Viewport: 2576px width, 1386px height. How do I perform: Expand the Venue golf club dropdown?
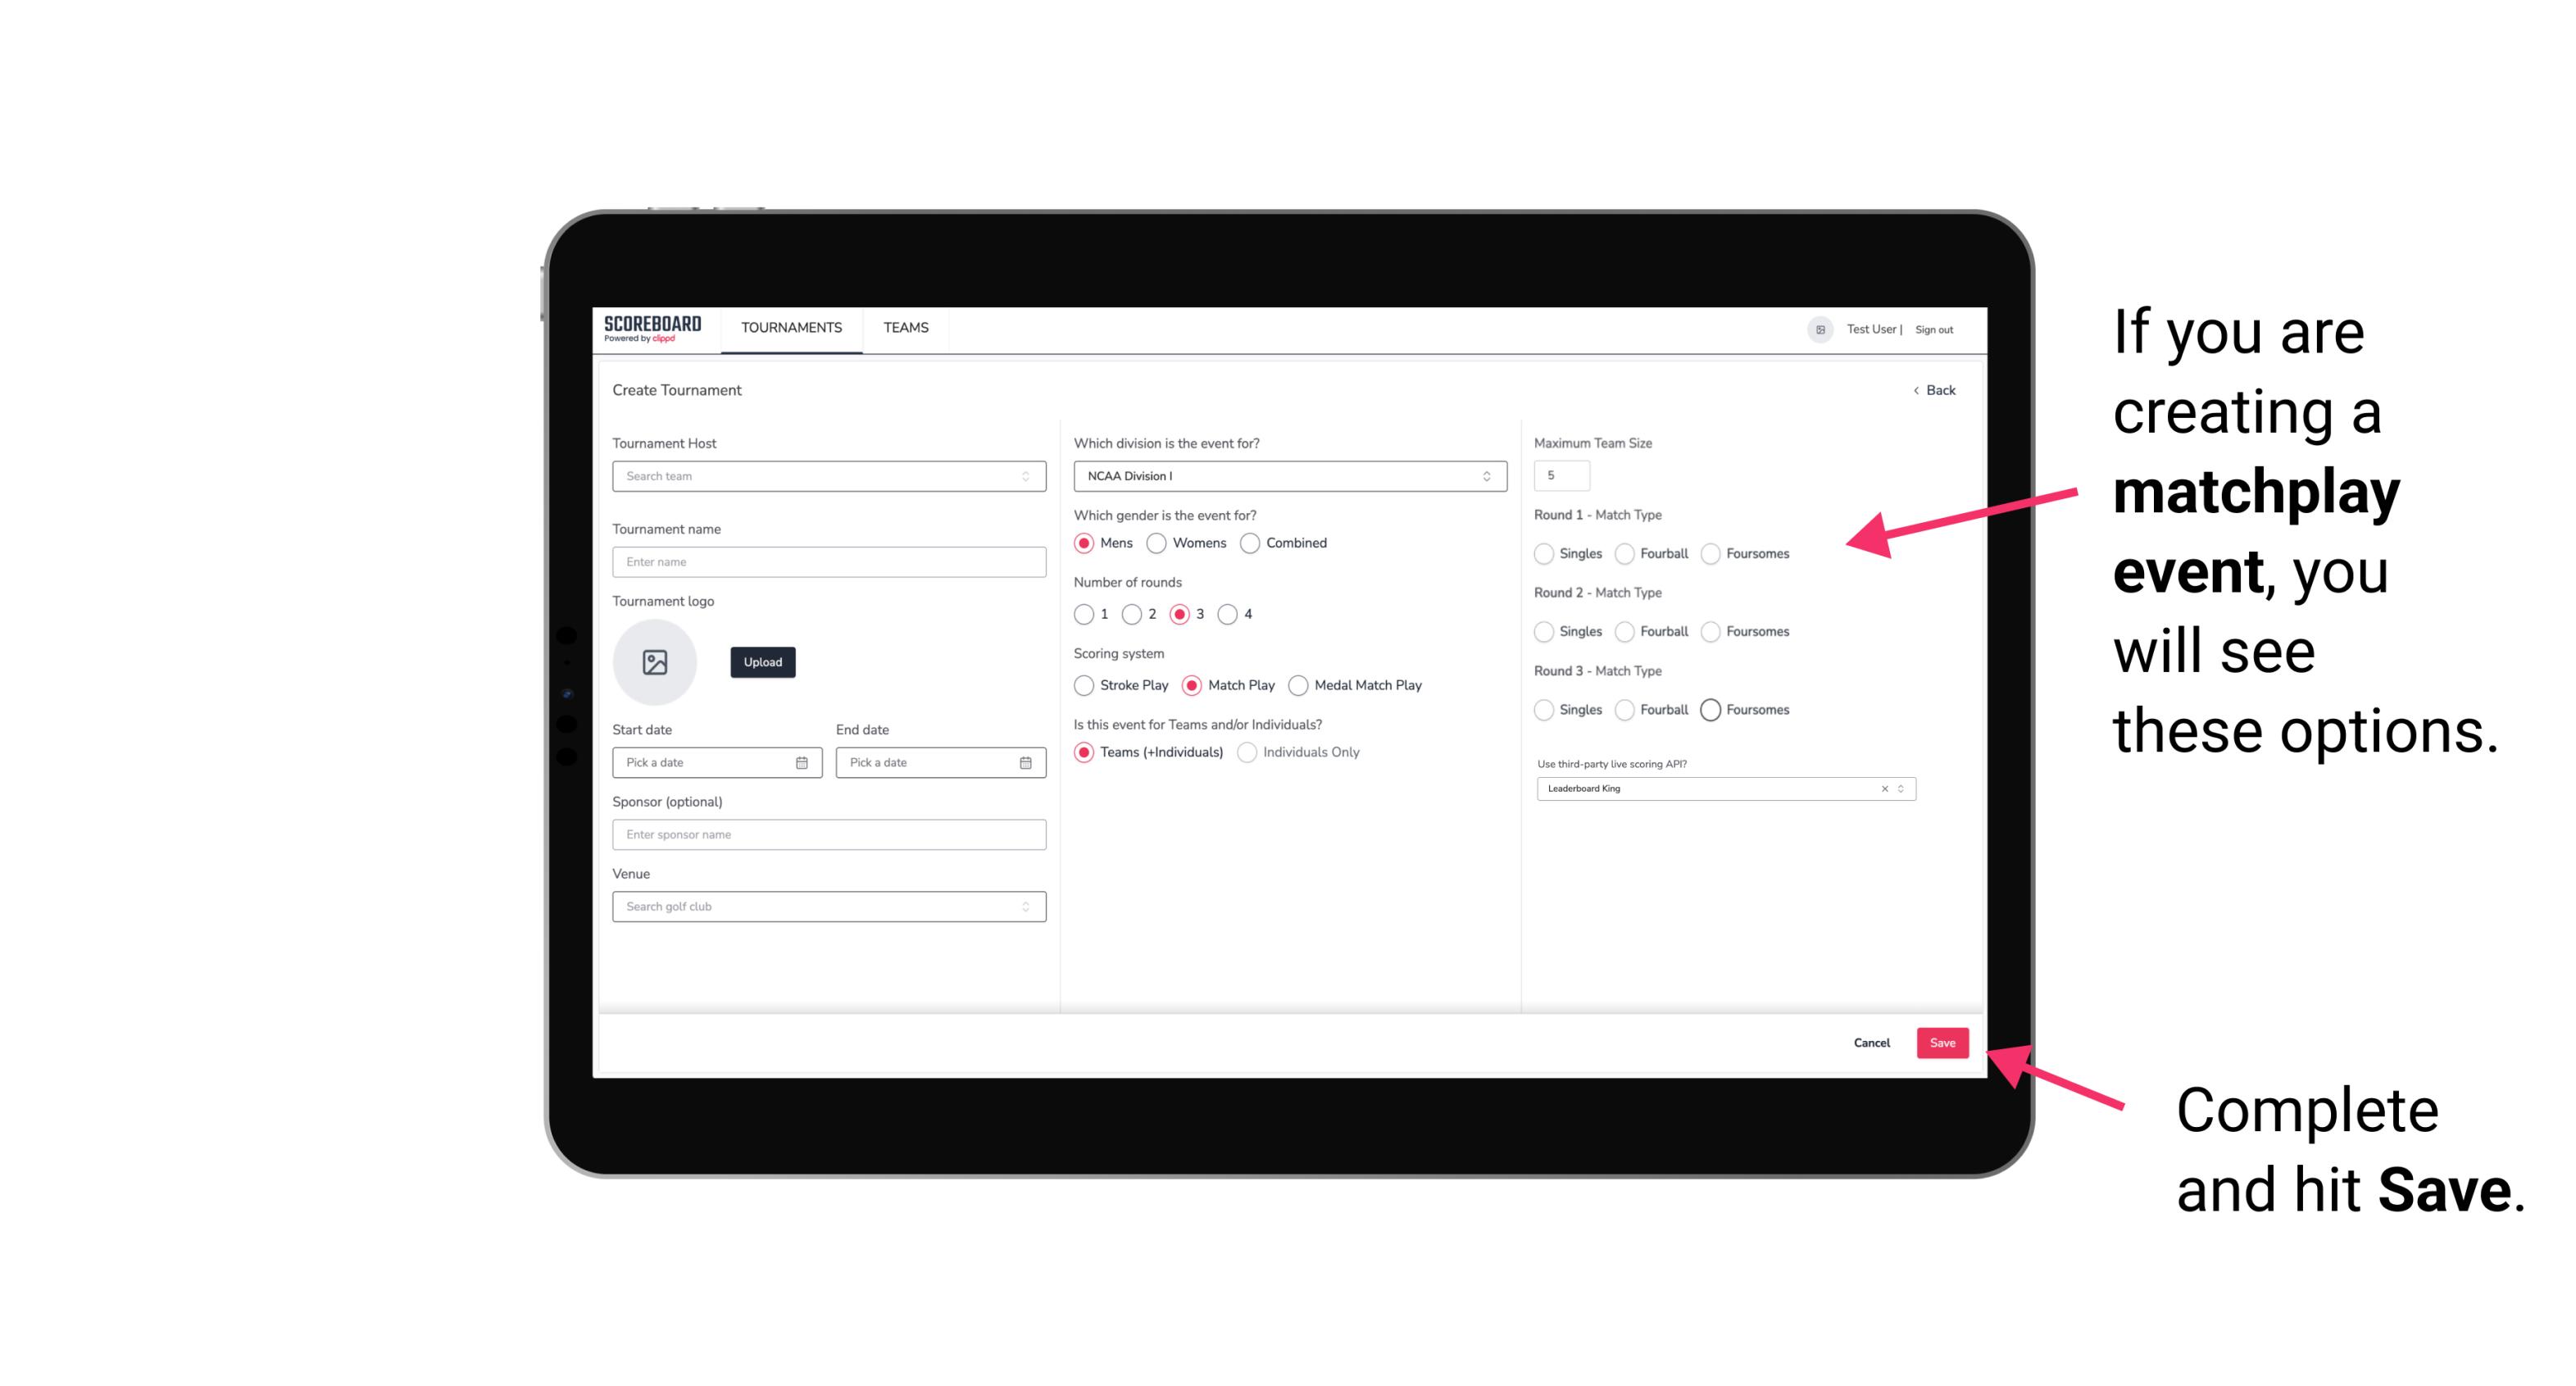point(1027,907)
